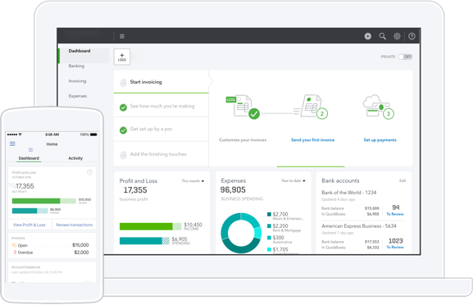Expand the This month dropdown in Profit and Loss
The height and width of the screenshot is (305, 473).
193,181
